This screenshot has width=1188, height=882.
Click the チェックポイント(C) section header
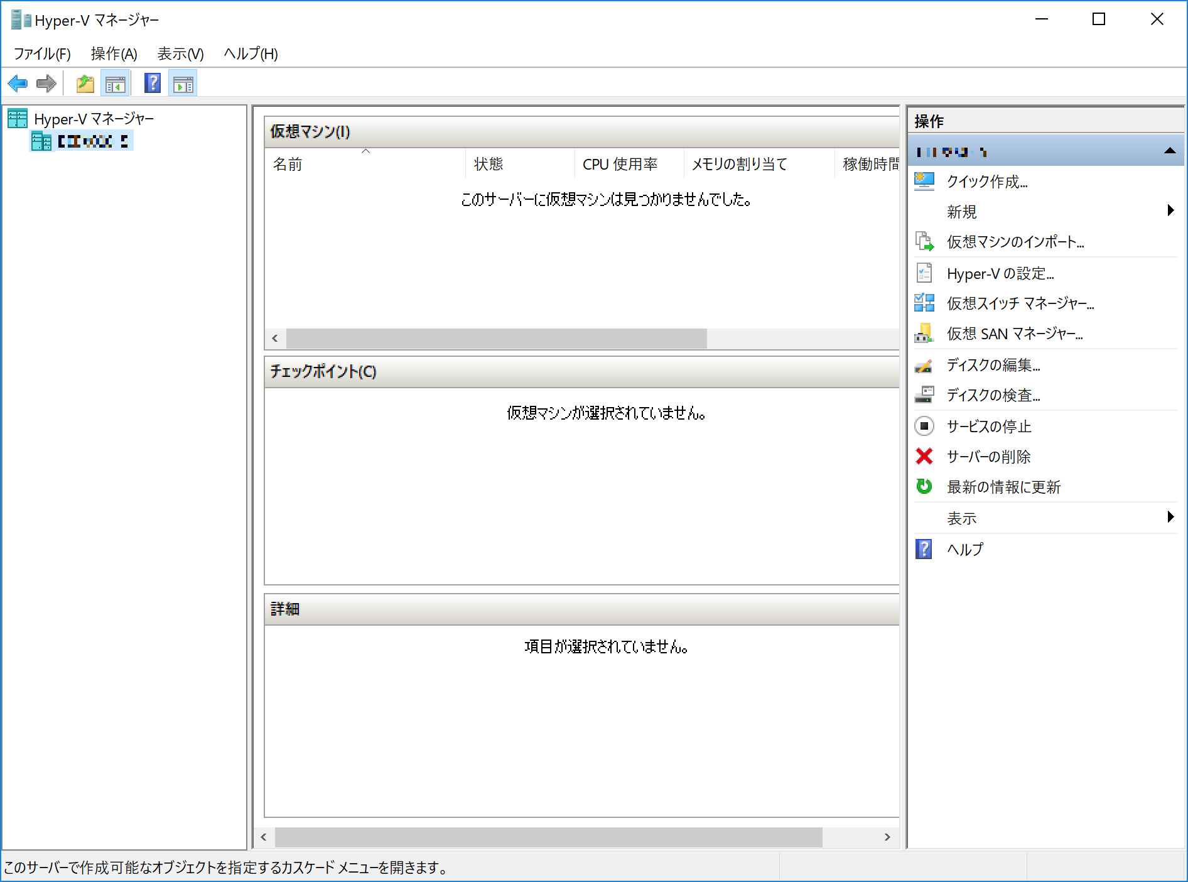pos(582,371)
